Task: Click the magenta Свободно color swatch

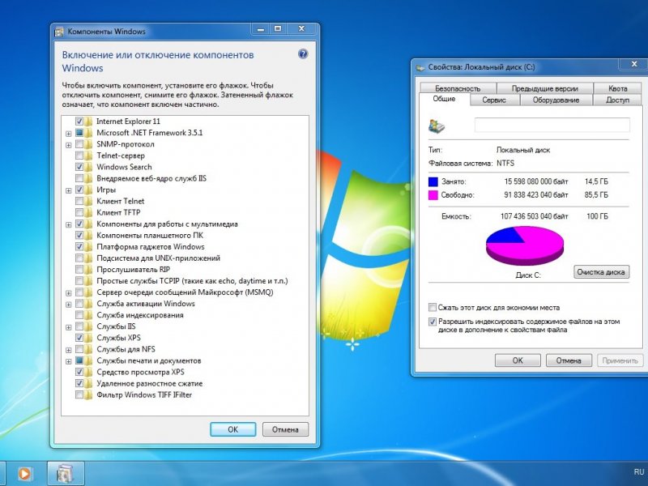Action: click(x=433, y=195)
